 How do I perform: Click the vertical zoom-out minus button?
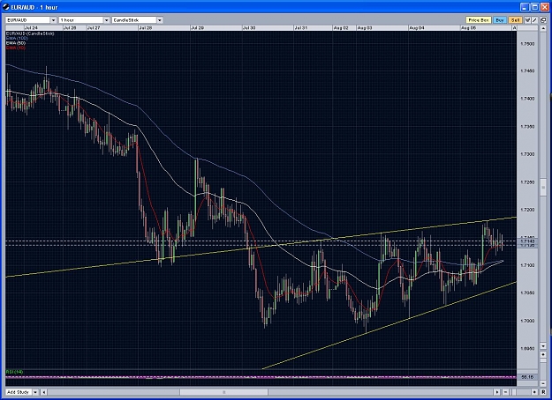point(543,383)
